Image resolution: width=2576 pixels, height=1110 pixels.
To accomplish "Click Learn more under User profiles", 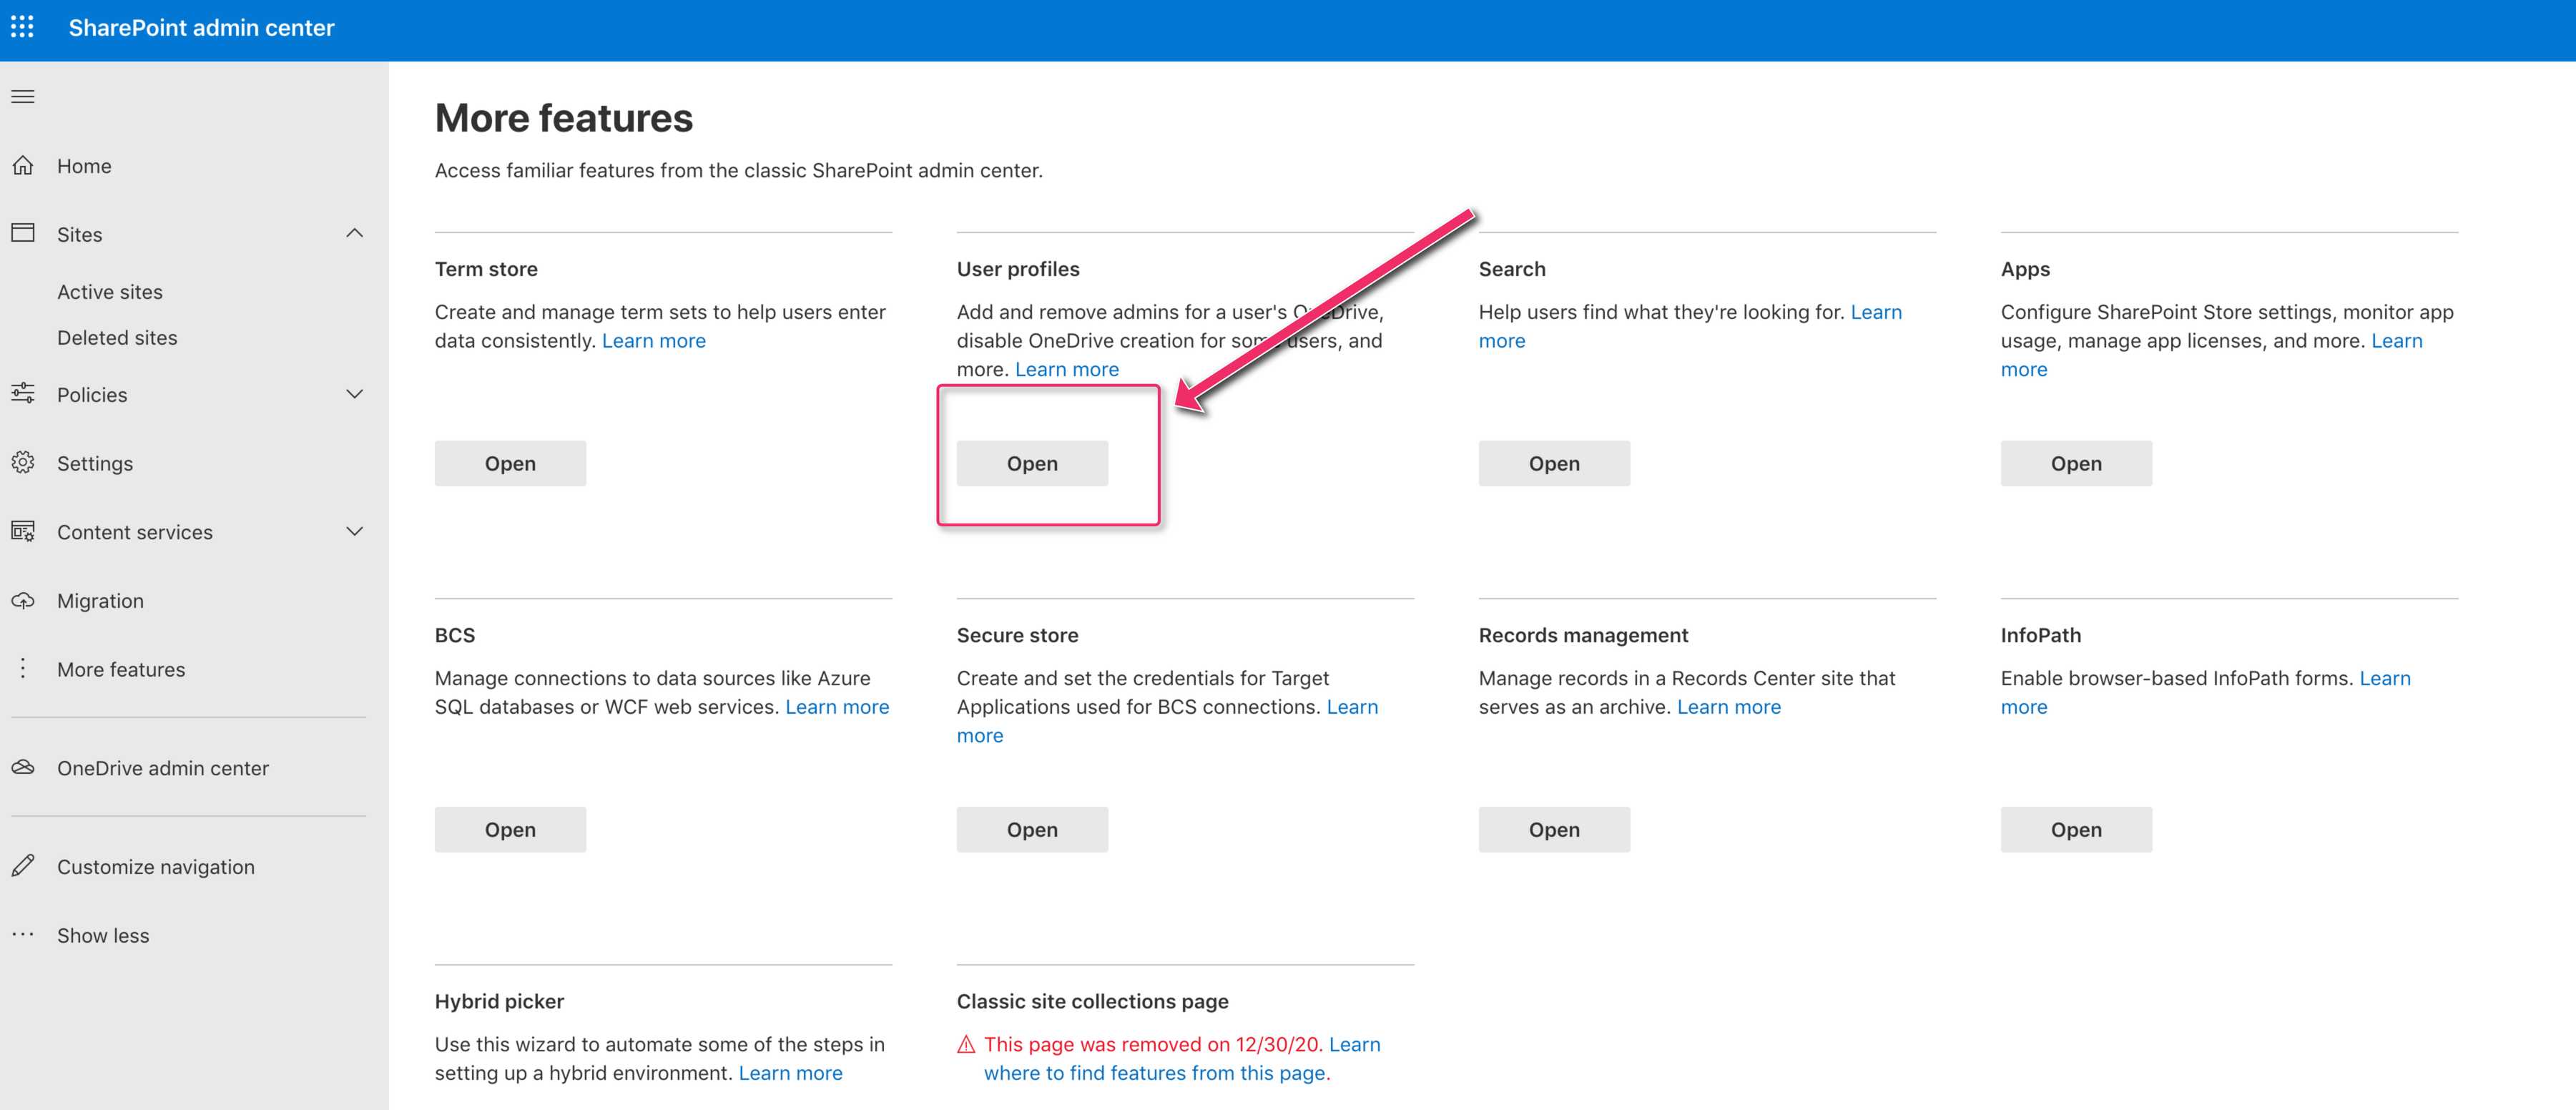I will (1067, 369).
